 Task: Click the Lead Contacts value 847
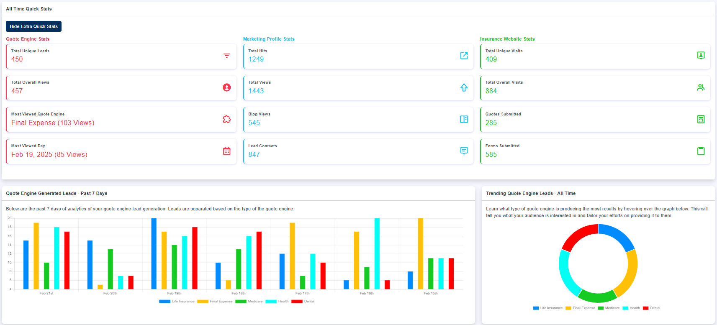click(254, 155)
